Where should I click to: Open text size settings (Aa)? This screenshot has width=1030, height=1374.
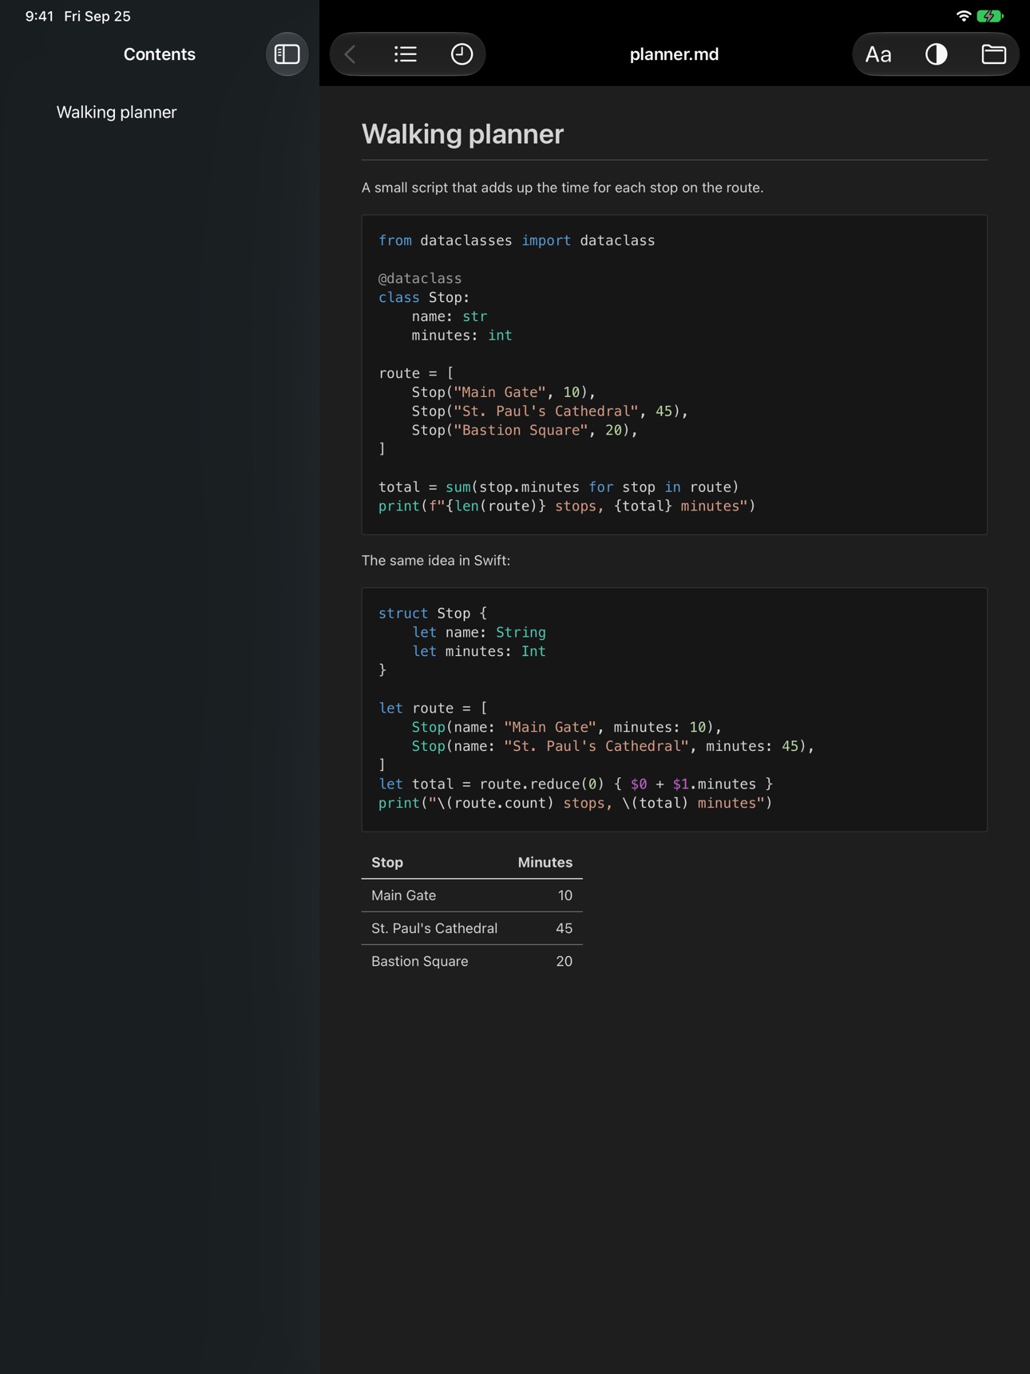[878, 54]
